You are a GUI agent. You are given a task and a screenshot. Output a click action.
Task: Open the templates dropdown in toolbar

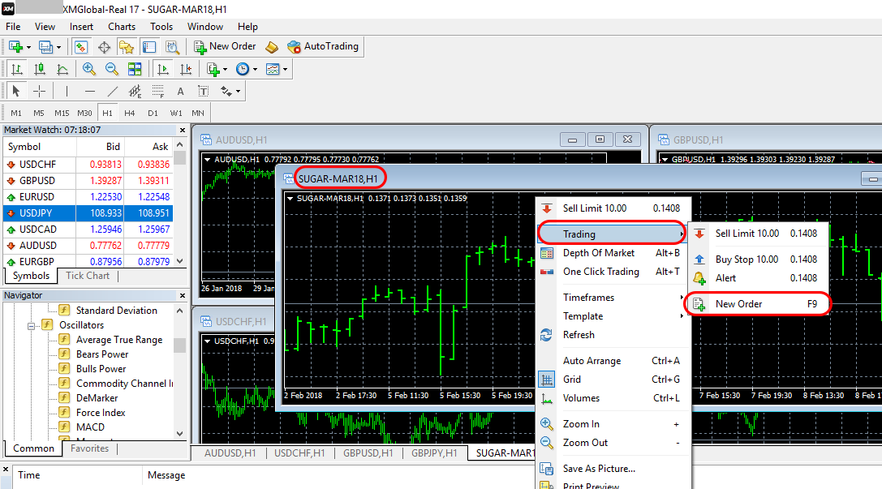[285, 70]
